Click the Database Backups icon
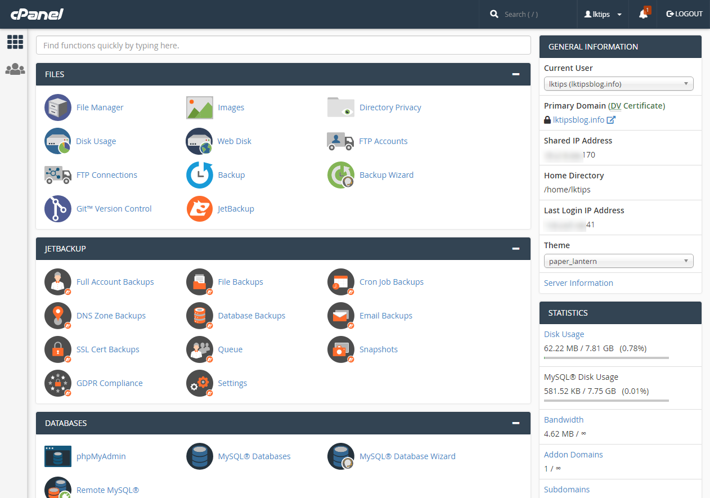Screen dimensions: 710x498 (200, 316)
